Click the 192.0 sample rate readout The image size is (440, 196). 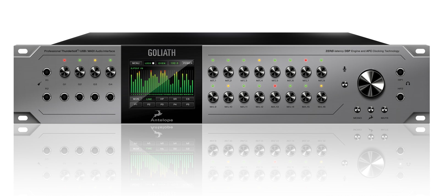(174, 63)
